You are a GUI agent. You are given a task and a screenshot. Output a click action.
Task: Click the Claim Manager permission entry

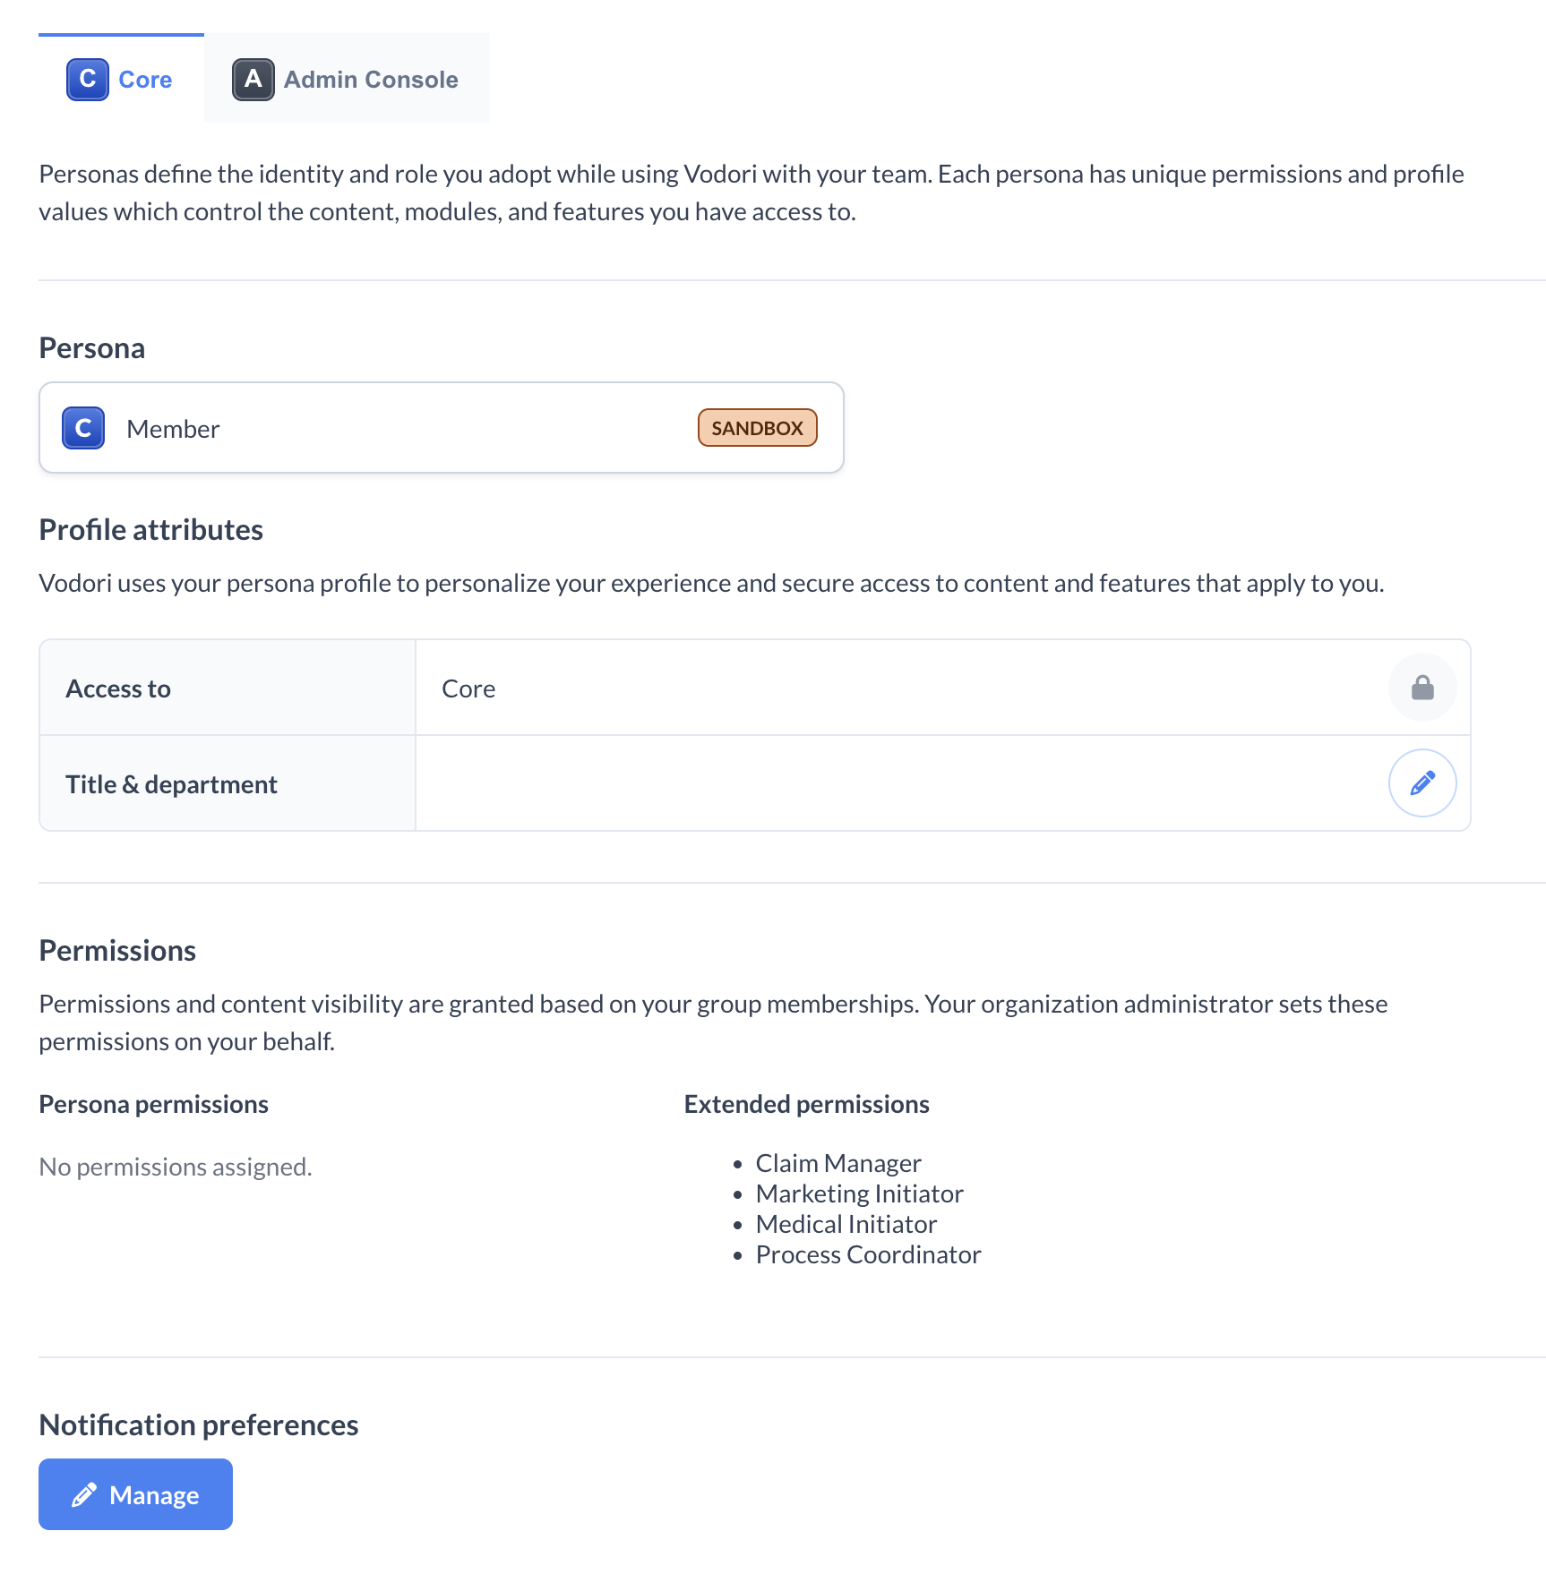pyautogui.click(x=838, y=1162)
